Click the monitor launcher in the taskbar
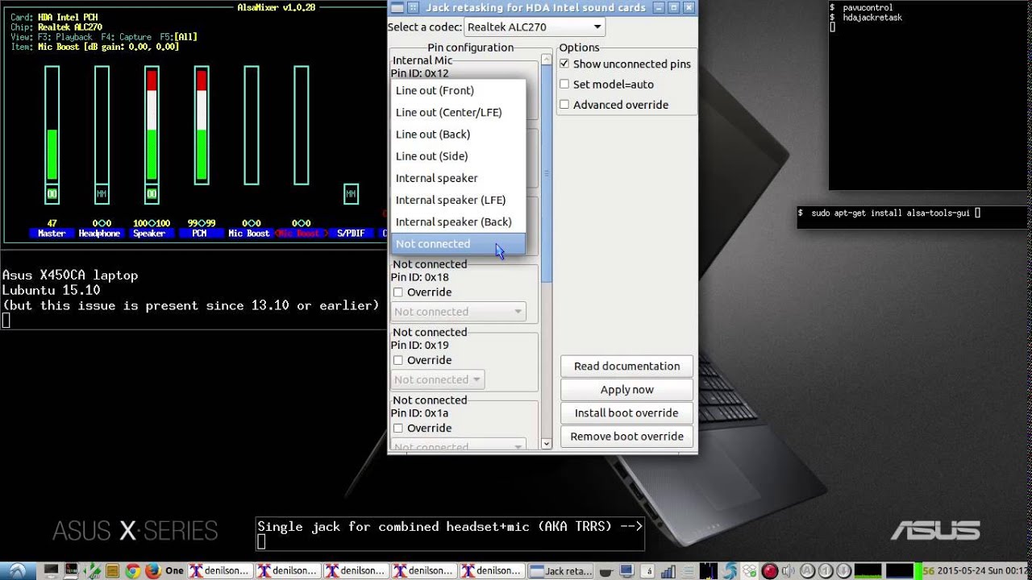 coord(52,570)
